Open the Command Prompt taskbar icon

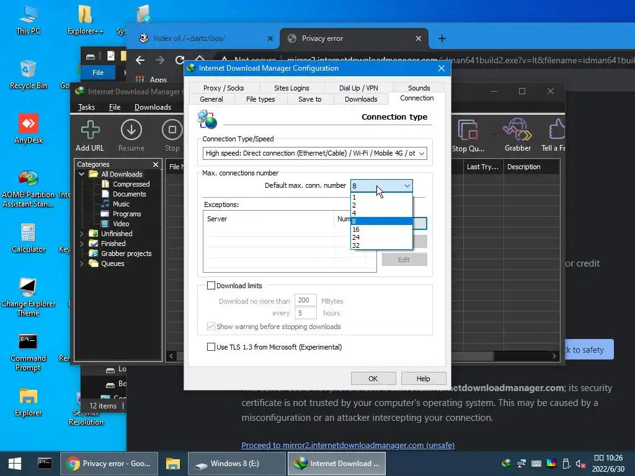coord(45,464)
